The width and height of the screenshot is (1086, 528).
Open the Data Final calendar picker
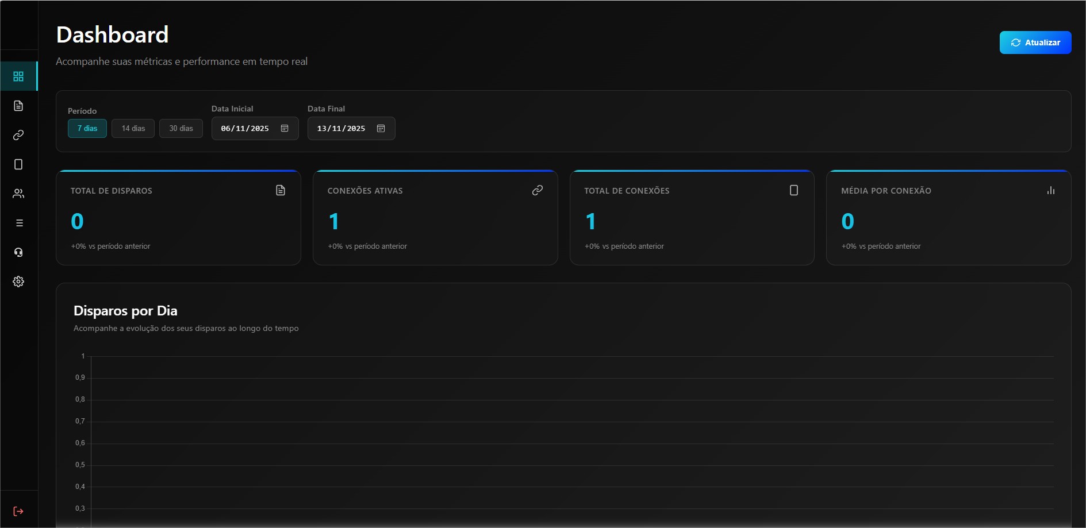click(x=381, y=129)
